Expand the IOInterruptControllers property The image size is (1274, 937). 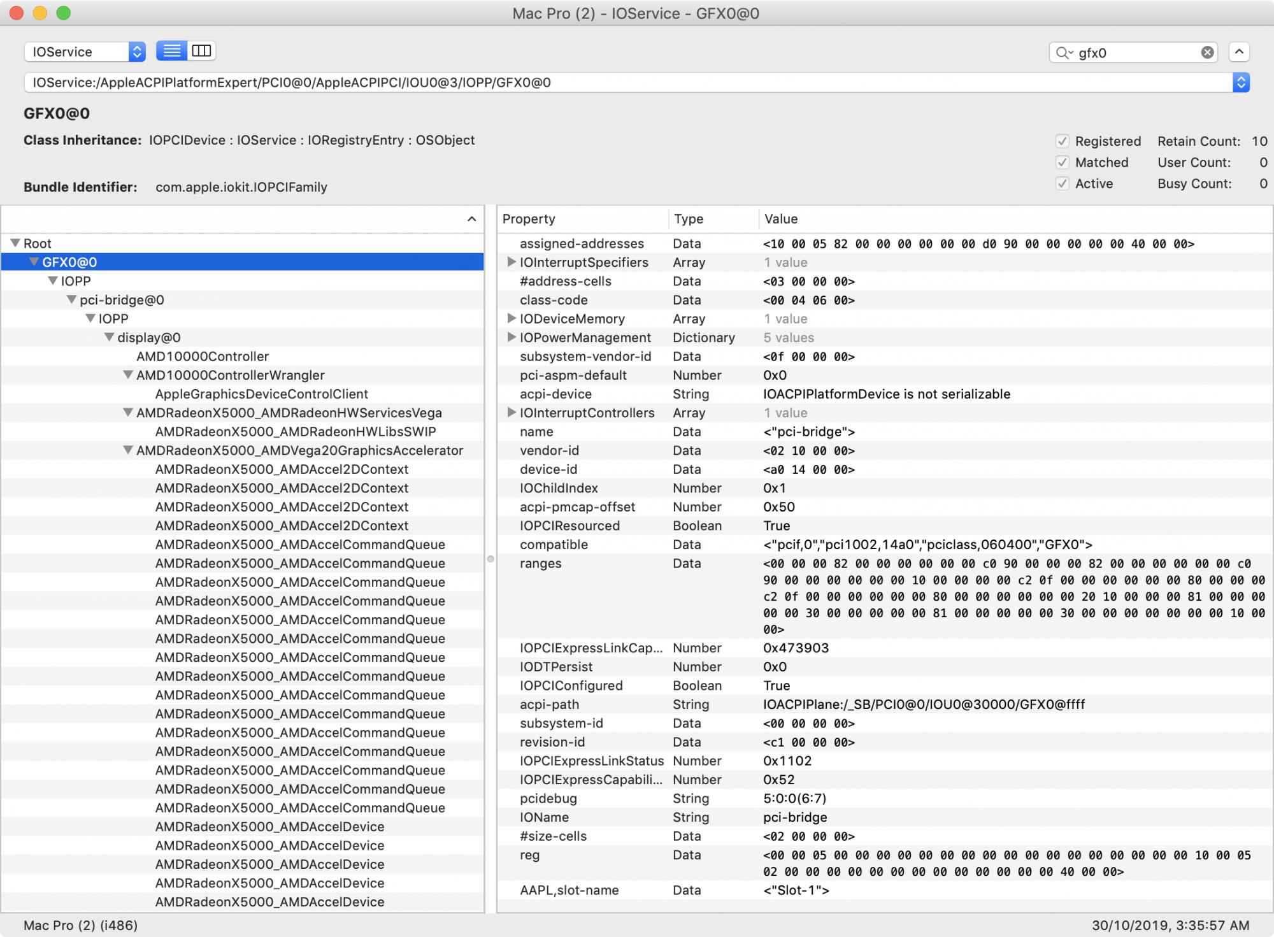tap(511, 412)
